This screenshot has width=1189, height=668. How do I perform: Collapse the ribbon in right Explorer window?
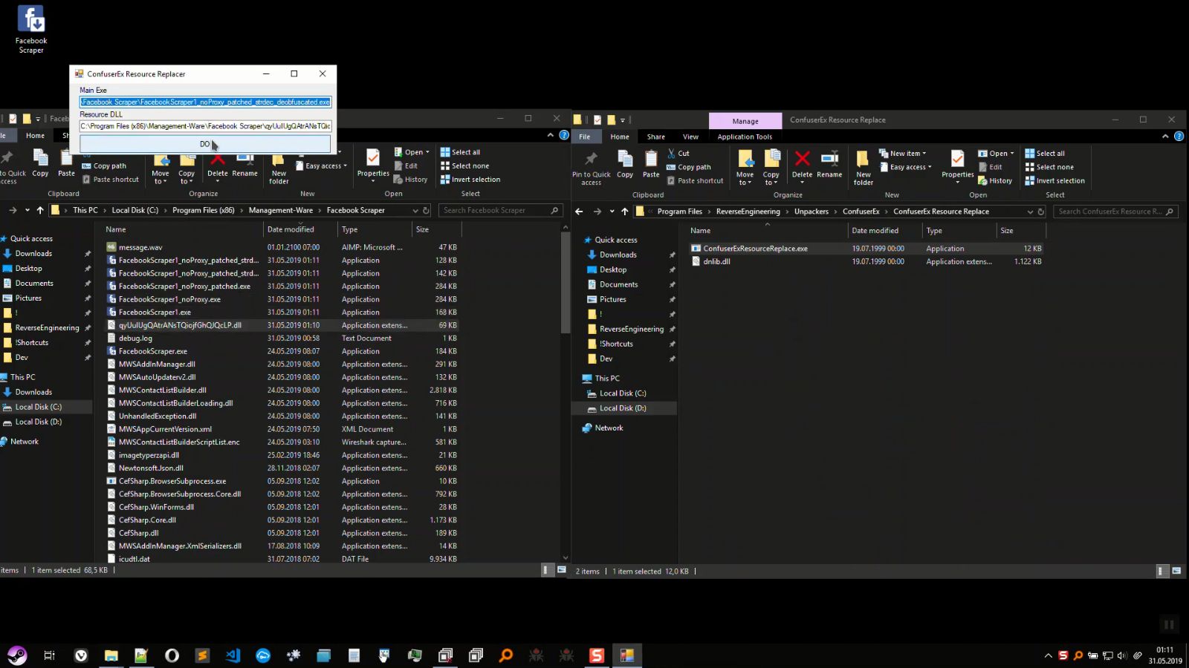tap(1165, 137)
